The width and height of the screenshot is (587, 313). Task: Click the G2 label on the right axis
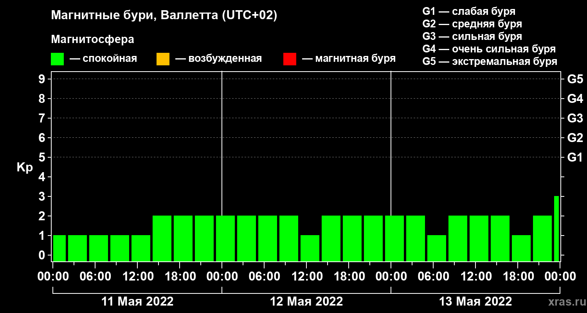coord(575,138)
